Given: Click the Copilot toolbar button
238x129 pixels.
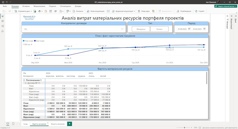Looking at the screenshot, I should click(x=200, y=11).
